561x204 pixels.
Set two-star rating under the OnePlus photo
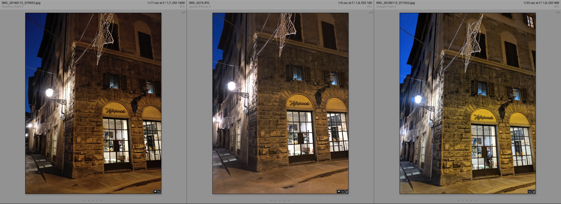click(88, 200)
